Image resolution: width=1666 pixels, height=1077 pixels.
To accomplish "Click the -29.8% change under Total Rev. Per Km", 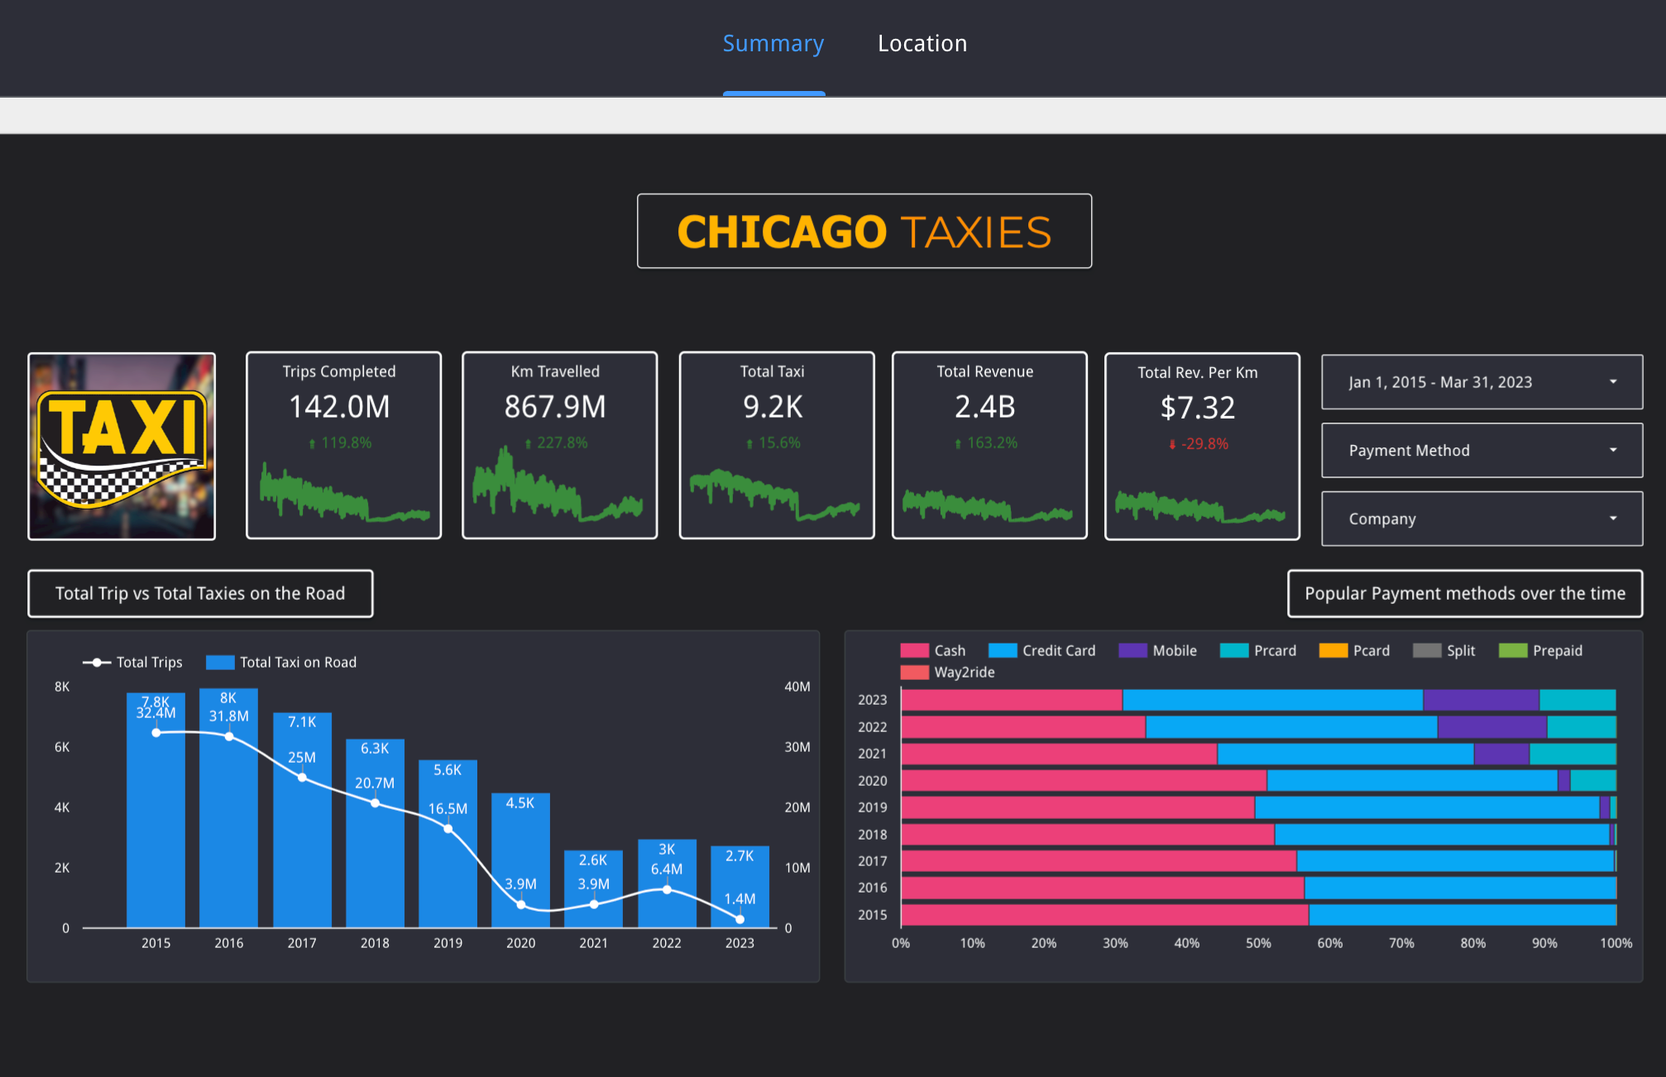I will (x=1198, y=444).
